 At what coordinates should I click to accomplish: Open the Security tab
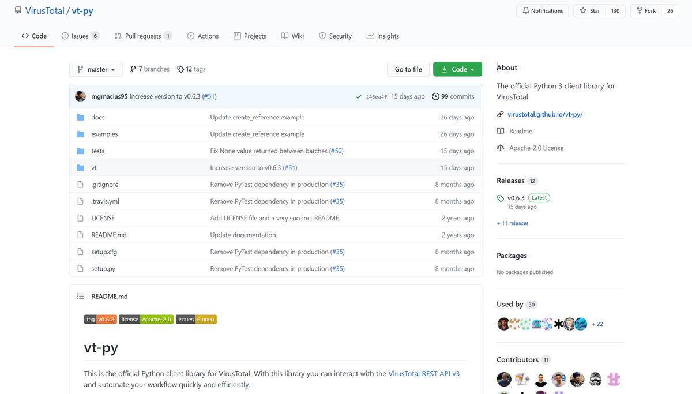pyautogui.click(x=335, y=36)
